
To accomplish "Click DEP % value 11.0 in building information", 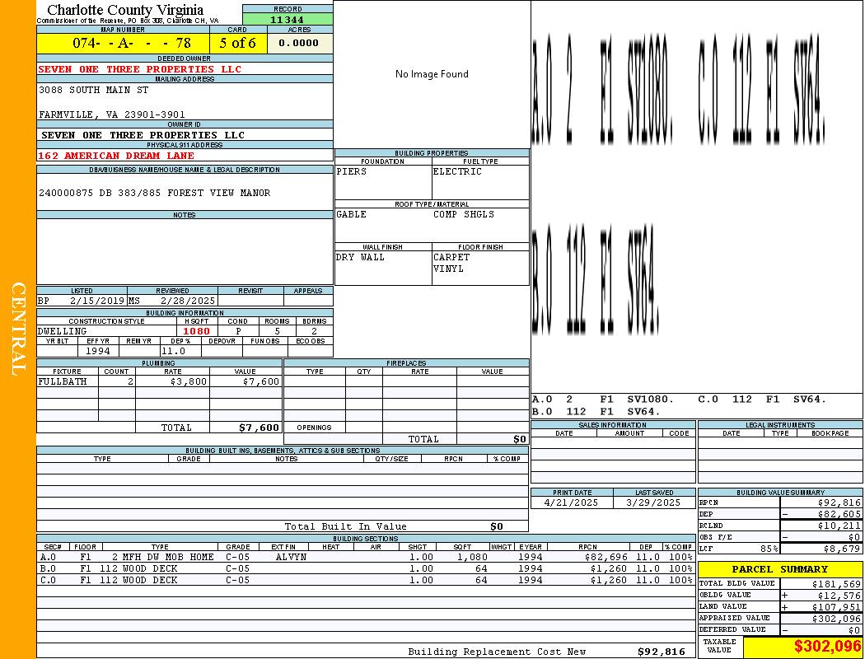I will pos(174,351).
